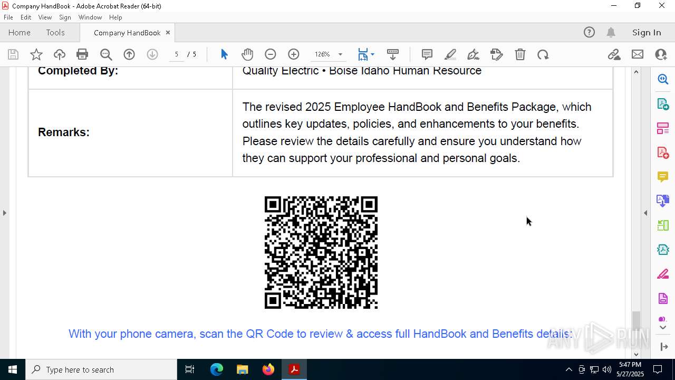Open the Window menu
Screen dimensions: 675x380
click(x=90, y=17)
